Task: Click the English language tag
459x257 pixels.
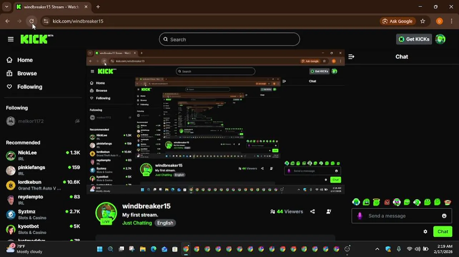Action: click(165, 223)
